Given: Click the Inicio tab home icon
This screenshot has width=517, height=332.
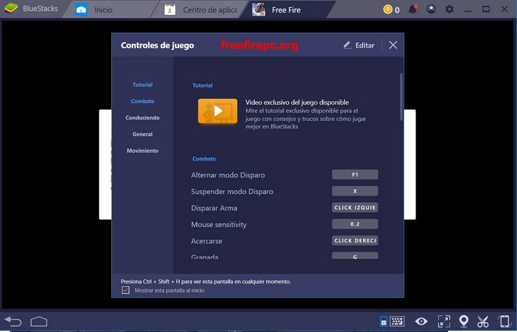Looking at the screenshot, I should (81, 10).
